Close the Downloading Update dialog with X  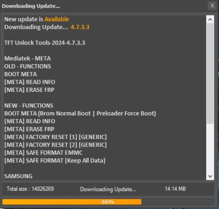(x=212, y=6)
